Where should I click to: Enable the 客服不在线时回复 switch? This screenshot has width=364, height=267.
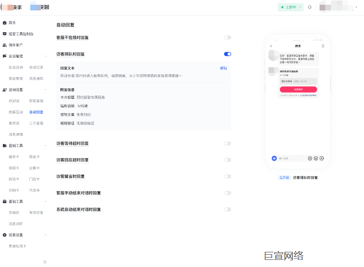click(x=227, y=38)
